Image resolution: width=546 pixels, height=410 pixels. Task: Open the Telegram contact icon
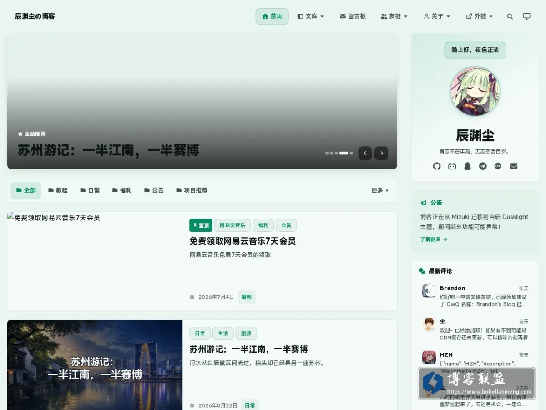[483, 166]
